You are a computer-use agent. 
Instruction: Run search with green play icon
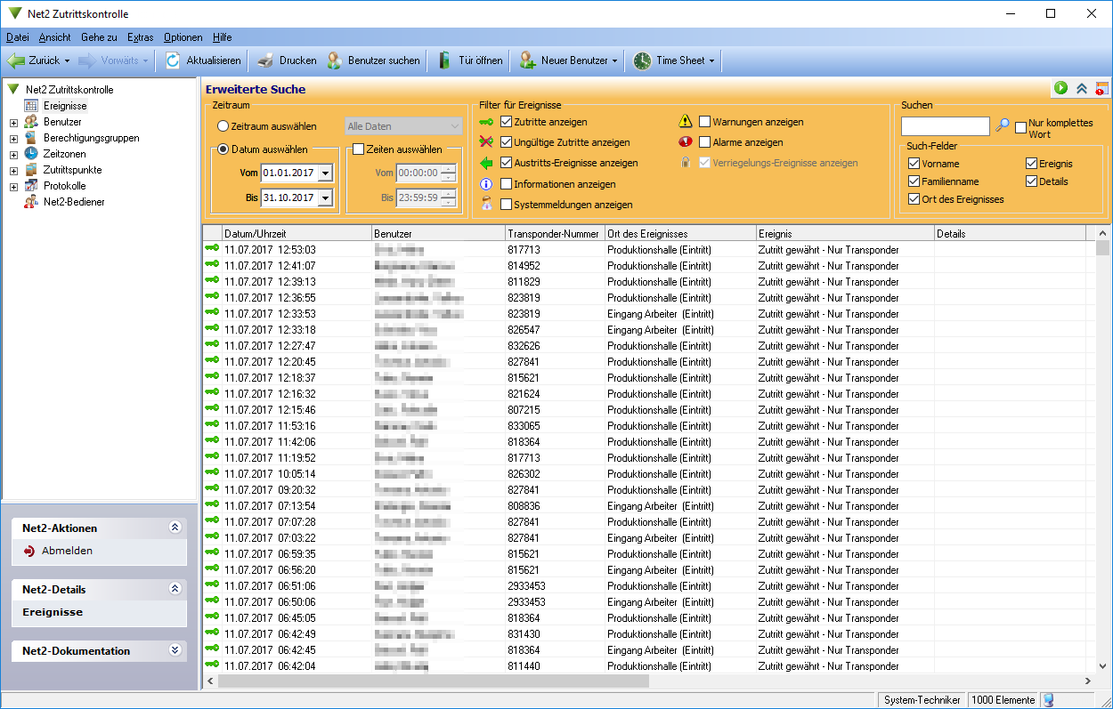coord(1061,88)
